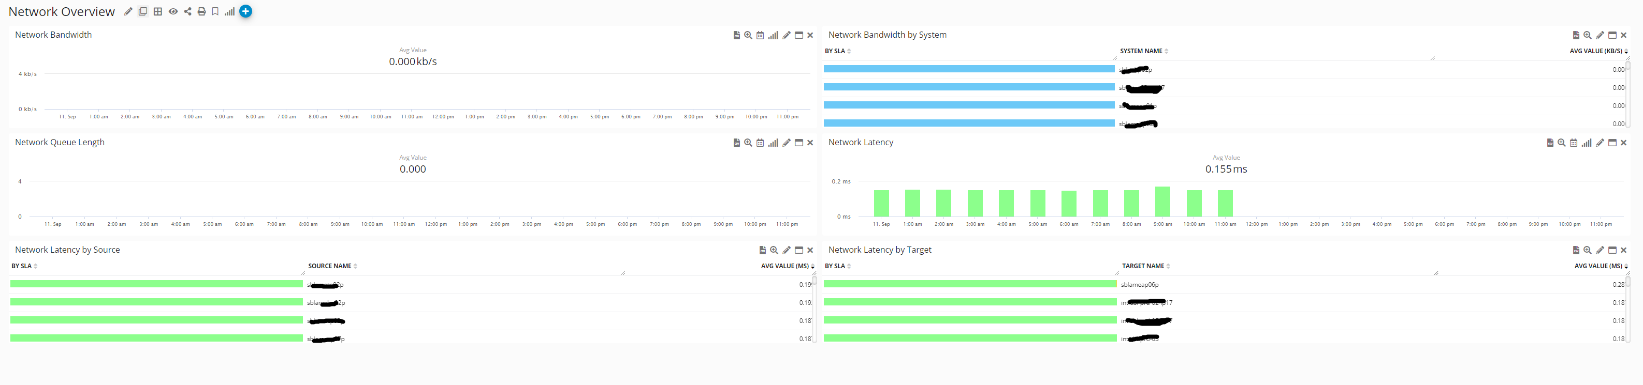Toggle the dashboard eye visibility icon

click(173, 11)
